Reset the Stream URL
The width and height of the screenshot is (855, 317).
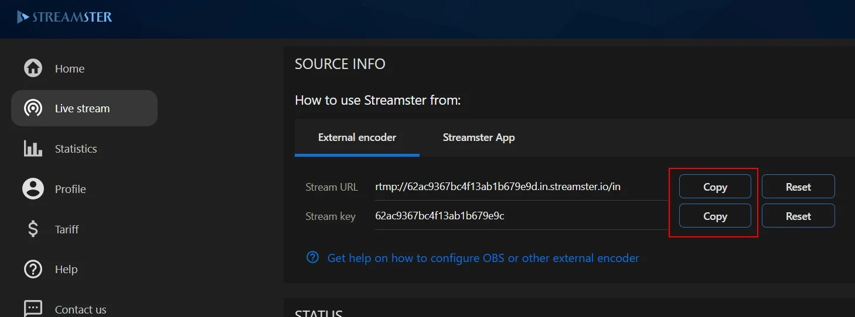point(798,187)
